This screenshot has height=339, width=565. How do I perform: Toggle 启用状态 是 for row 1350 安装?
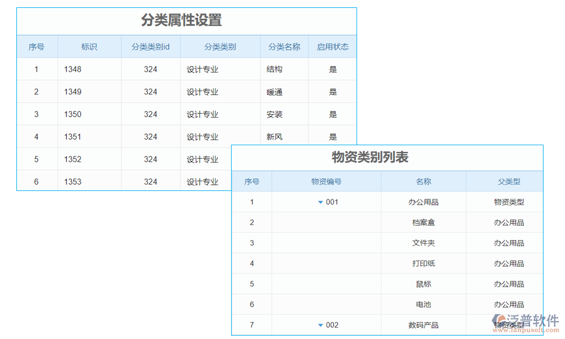[x=333, y=114]
